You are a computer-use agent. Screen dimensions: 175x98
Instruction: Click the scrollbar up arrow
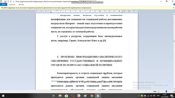174,14
